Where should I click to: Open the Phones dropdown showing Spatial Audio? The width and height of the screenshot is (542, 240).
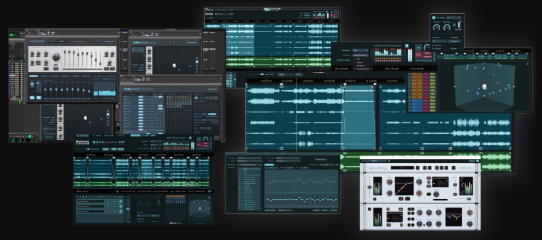tap(360, 55)
